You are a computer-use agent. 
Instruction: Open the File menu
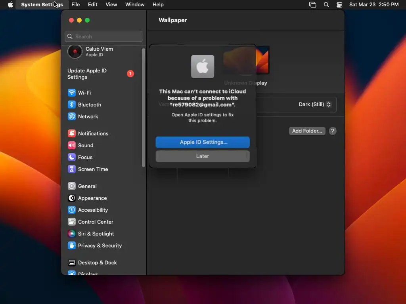[76, 4]
